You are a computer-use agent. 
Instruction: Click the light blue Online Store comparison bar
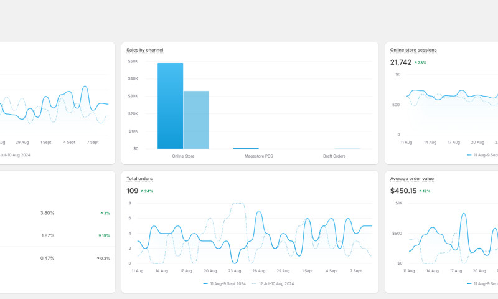point(196,120)
